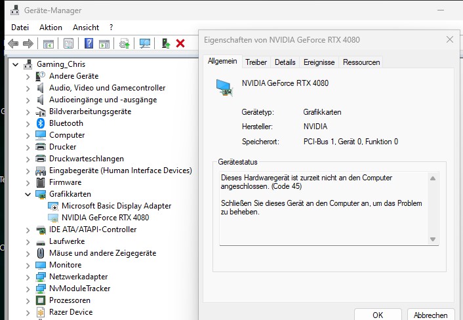The height and width of the screenshot is (320, 463).
Task: Click the Netzwerkadapter icon
Action: [x=41, y=277]
